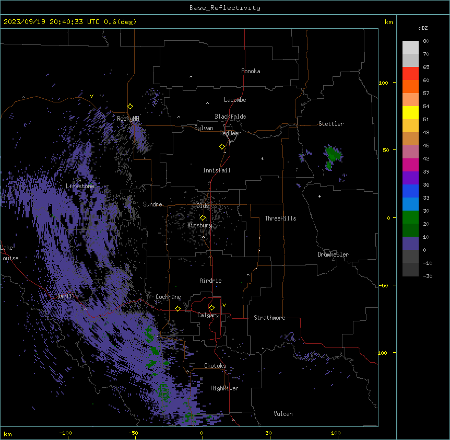Select the purple 36-39 dBZ legend swatch
The width and height of the screenshot is (450, 440).
point(410,178)
